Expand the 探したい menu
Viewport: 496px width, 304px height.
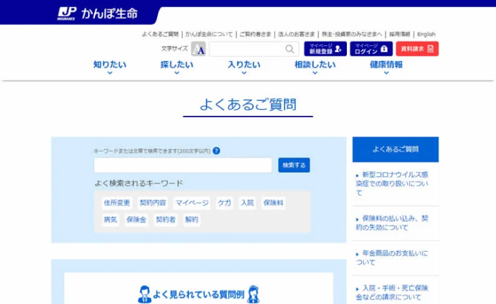pyautogui.click(x=177, y=67)
